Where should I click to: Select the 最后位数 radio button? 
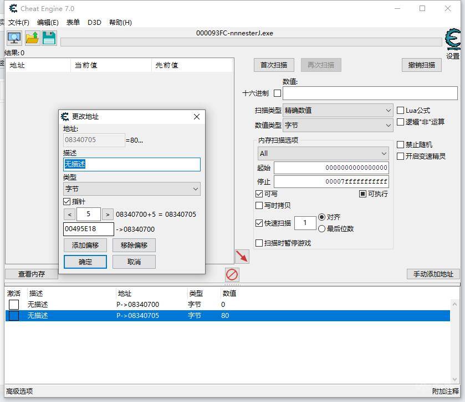(x=321, y=229)
